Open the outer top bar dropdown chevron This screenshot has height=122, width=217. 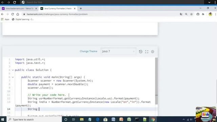tap(209, 2)
